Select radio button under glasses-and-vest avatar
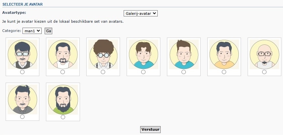Viewport: 283px width, 135px height. (x=22, y=72)
